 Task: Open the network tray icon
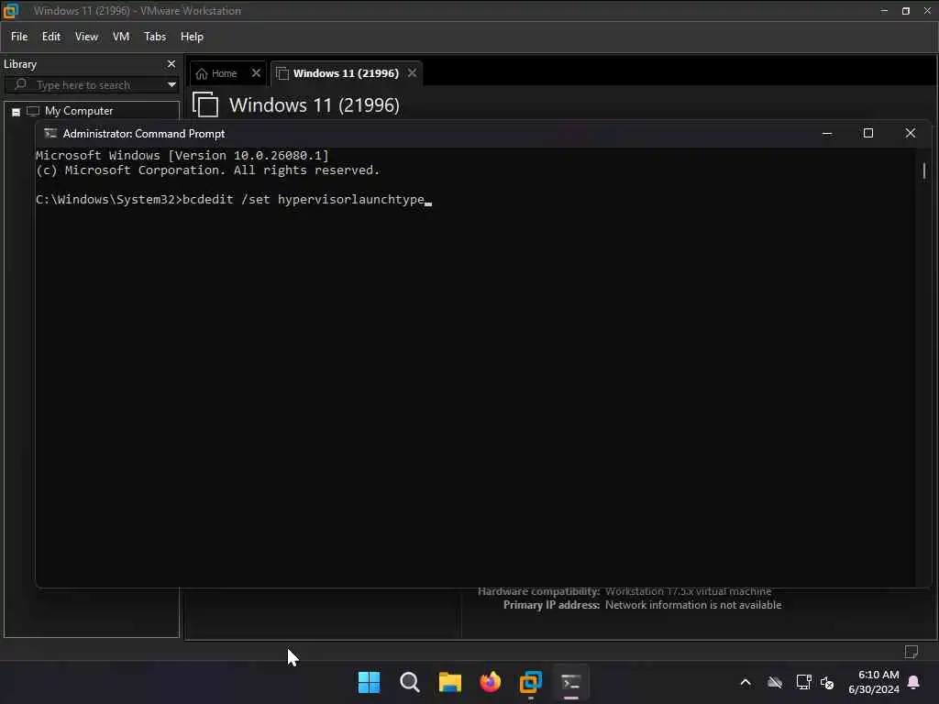pos(803,682)
